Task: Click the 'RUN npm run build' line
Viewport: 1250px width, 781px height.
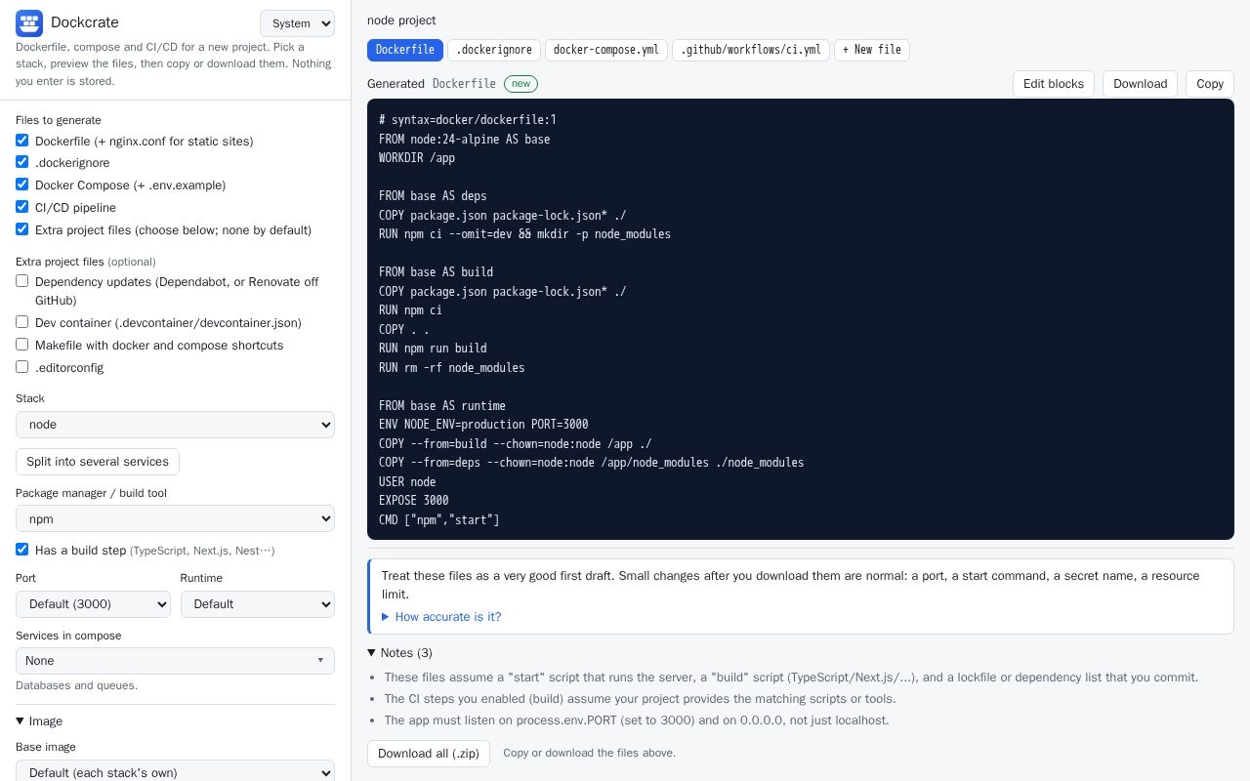Action: (x=433, y=349)
